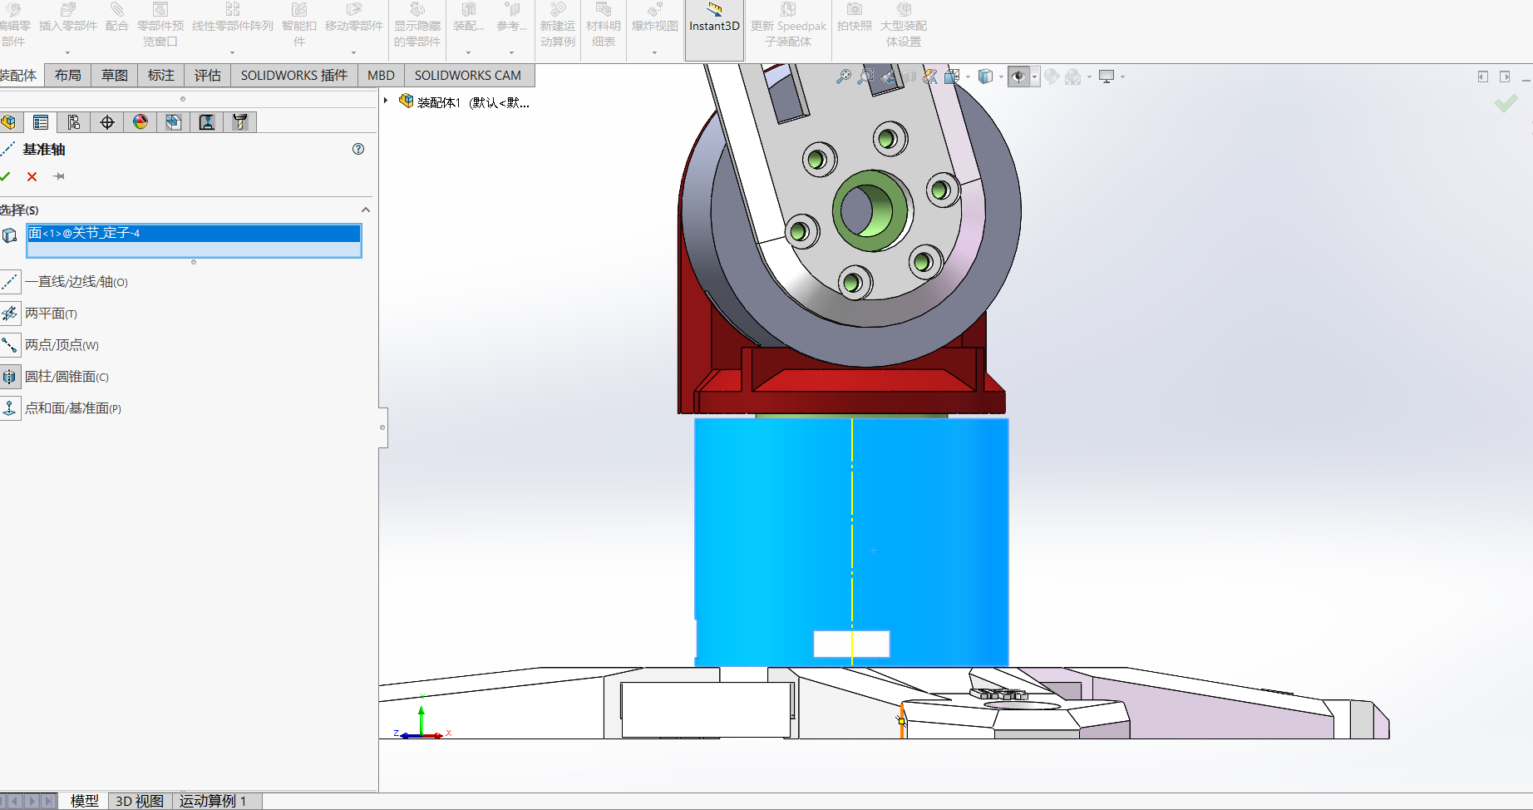Click the Dynamic Annotation Views icon
The height and width of the screenshot is (810, 1533).
tap(930, 77)
